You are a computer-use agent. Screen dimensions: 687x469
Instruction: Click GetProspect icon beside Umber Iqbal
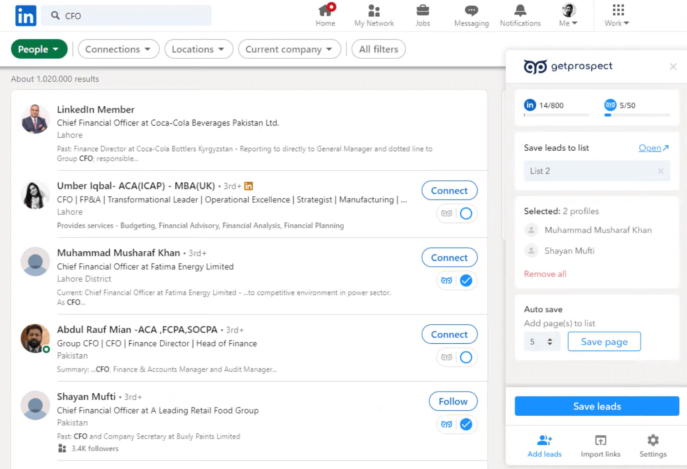[x=447, y=214]
